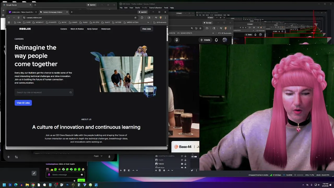Viewport: 334px width, 188px height.
Task: Open the OBS View menu
Action: pyautogui.click(x=131, y=8)
